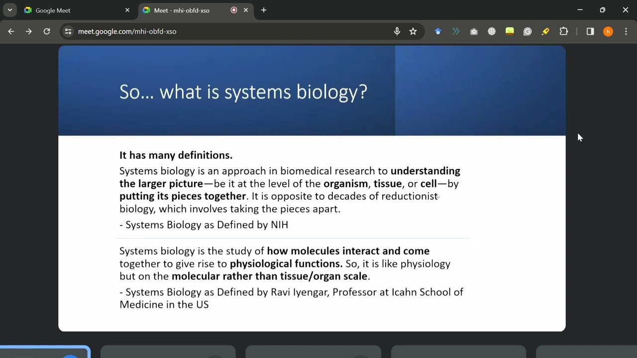Click the slide title 'So... what is systems biology?'
This screenshot has width=637, height=358.
(243, 92)
